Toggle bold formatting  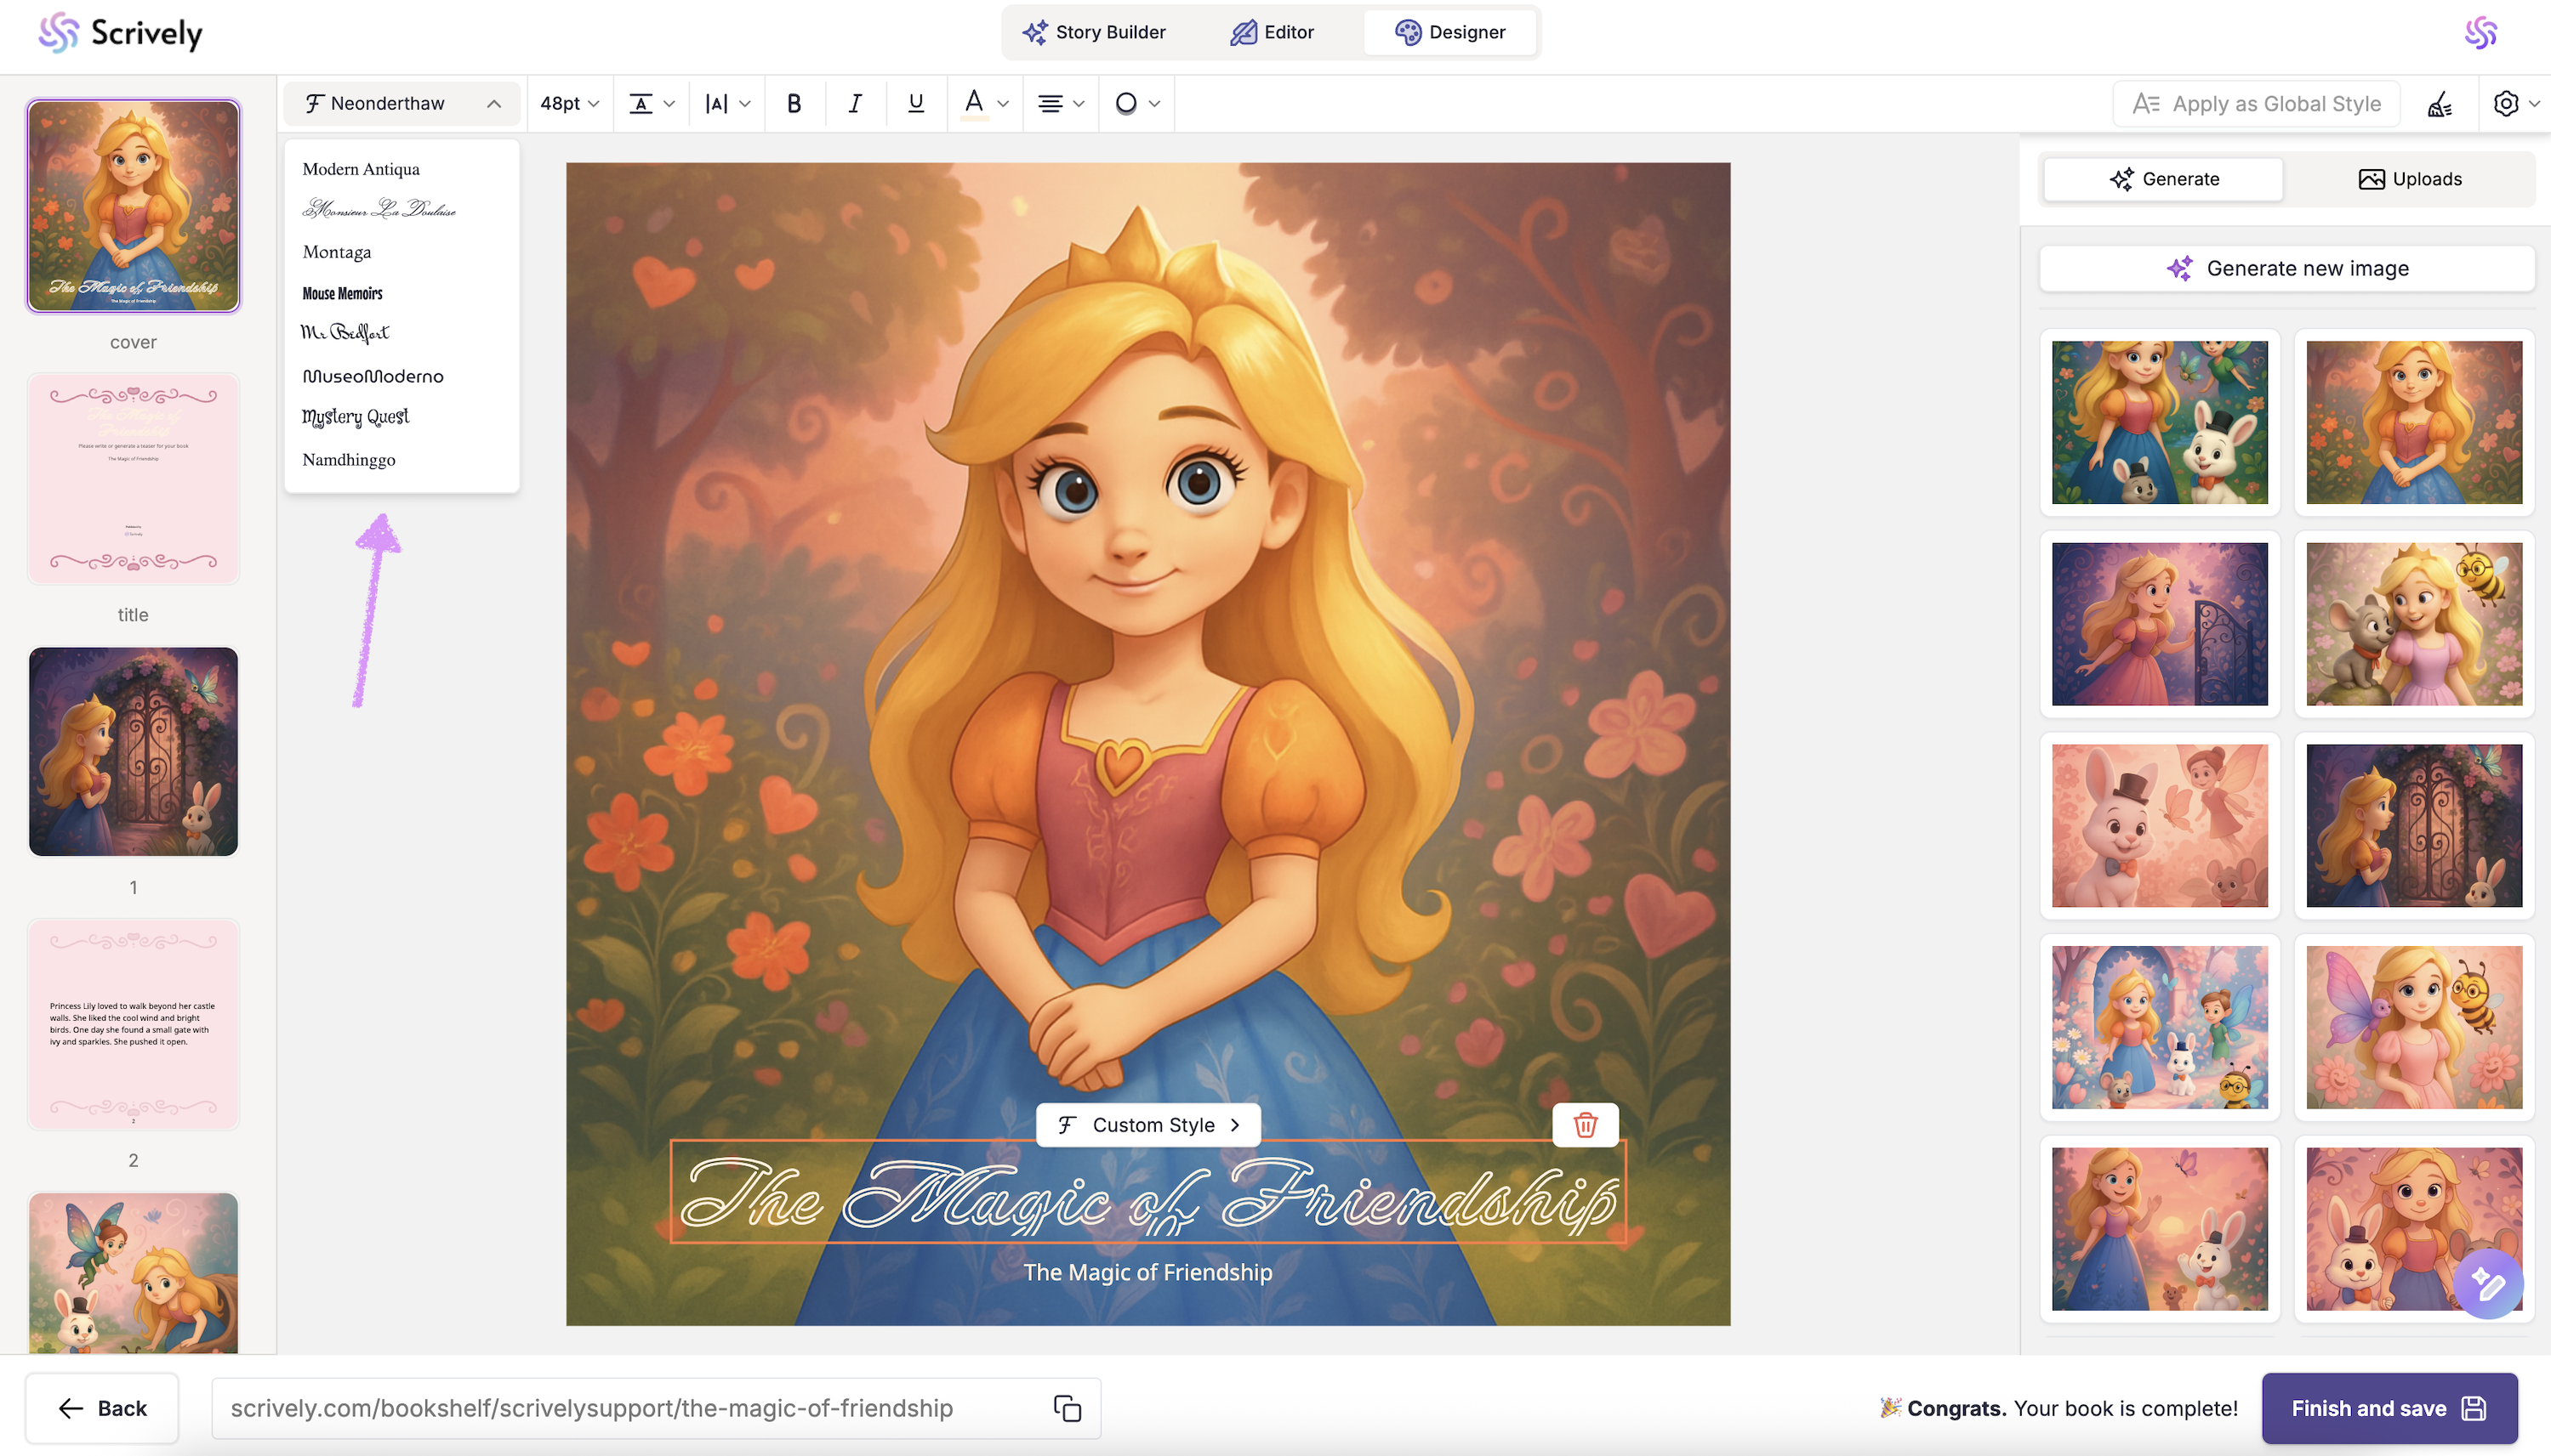pyautogui.click(x=794, y=103)
